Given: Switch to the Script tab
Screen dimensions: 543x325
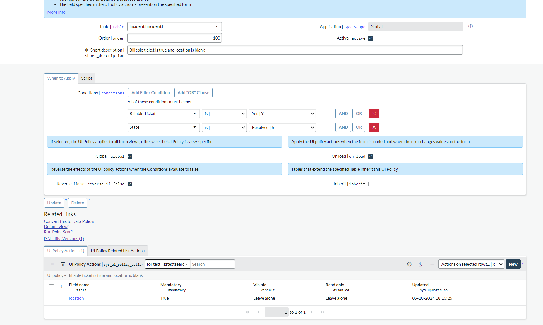Looking at the screenshot, I should 87,78.
